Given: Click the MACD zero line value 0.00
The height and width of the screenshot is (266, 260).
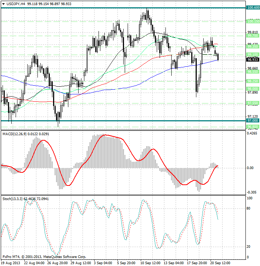Looking at the screenshot, I should pyautogui.click(x=250, y=168).
